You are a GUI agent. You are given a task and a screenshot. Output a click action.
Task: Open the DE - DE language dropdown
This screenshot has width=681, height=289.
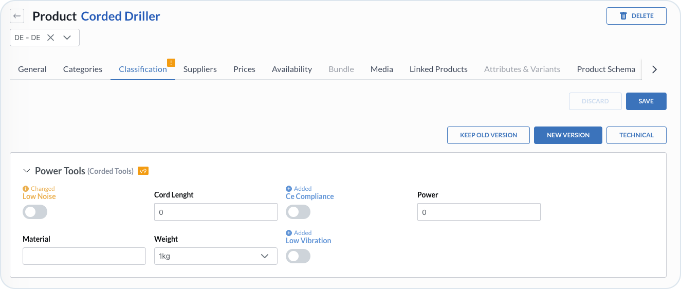tap(67, 38)
